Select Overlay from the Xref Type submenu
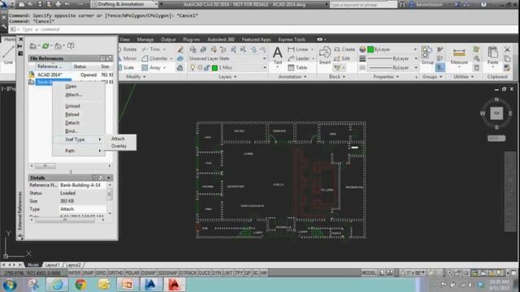The width and height of the screenshot is (520, 292). (119, 146)
